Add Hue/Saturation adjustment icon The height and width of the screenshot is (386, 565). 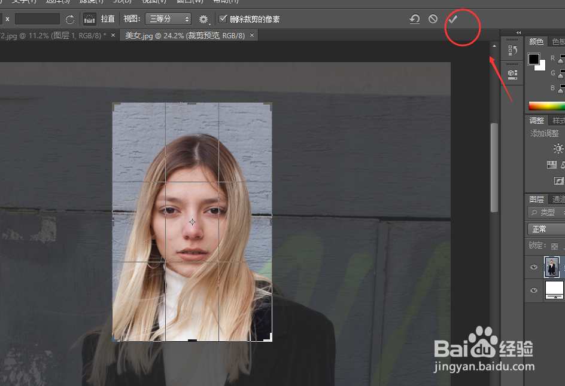pyautogui.click(x=552, y=165)
